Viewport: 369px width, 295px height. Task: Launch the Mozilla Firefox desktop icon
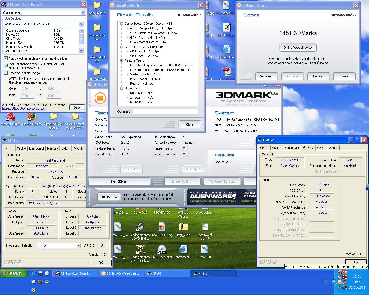32,119
